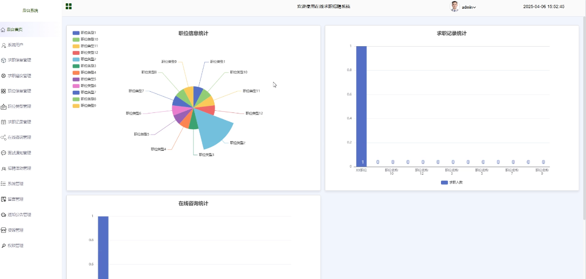Click the 在线咨询统计 chart title
The height and width of the screenshot is (279, 586).
point(193,204)
